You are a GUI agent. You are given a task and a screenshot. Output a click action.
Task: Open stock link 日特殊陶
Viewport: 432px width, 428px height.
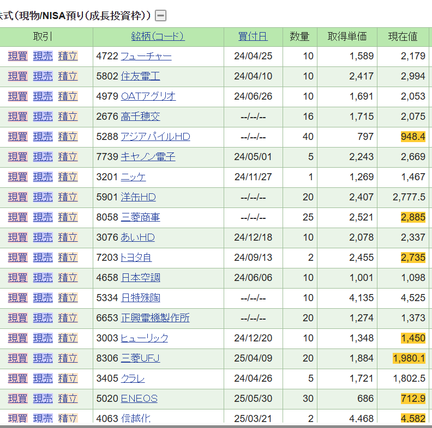coord(141,298)
